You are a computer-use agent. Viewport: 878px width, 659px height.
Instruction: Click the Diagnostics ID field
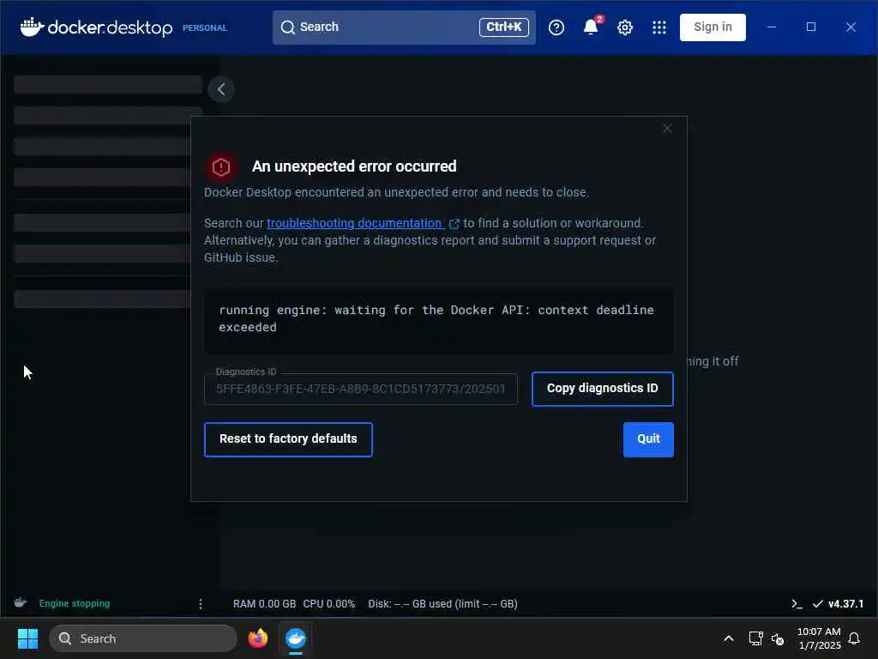tap(361, 389)
